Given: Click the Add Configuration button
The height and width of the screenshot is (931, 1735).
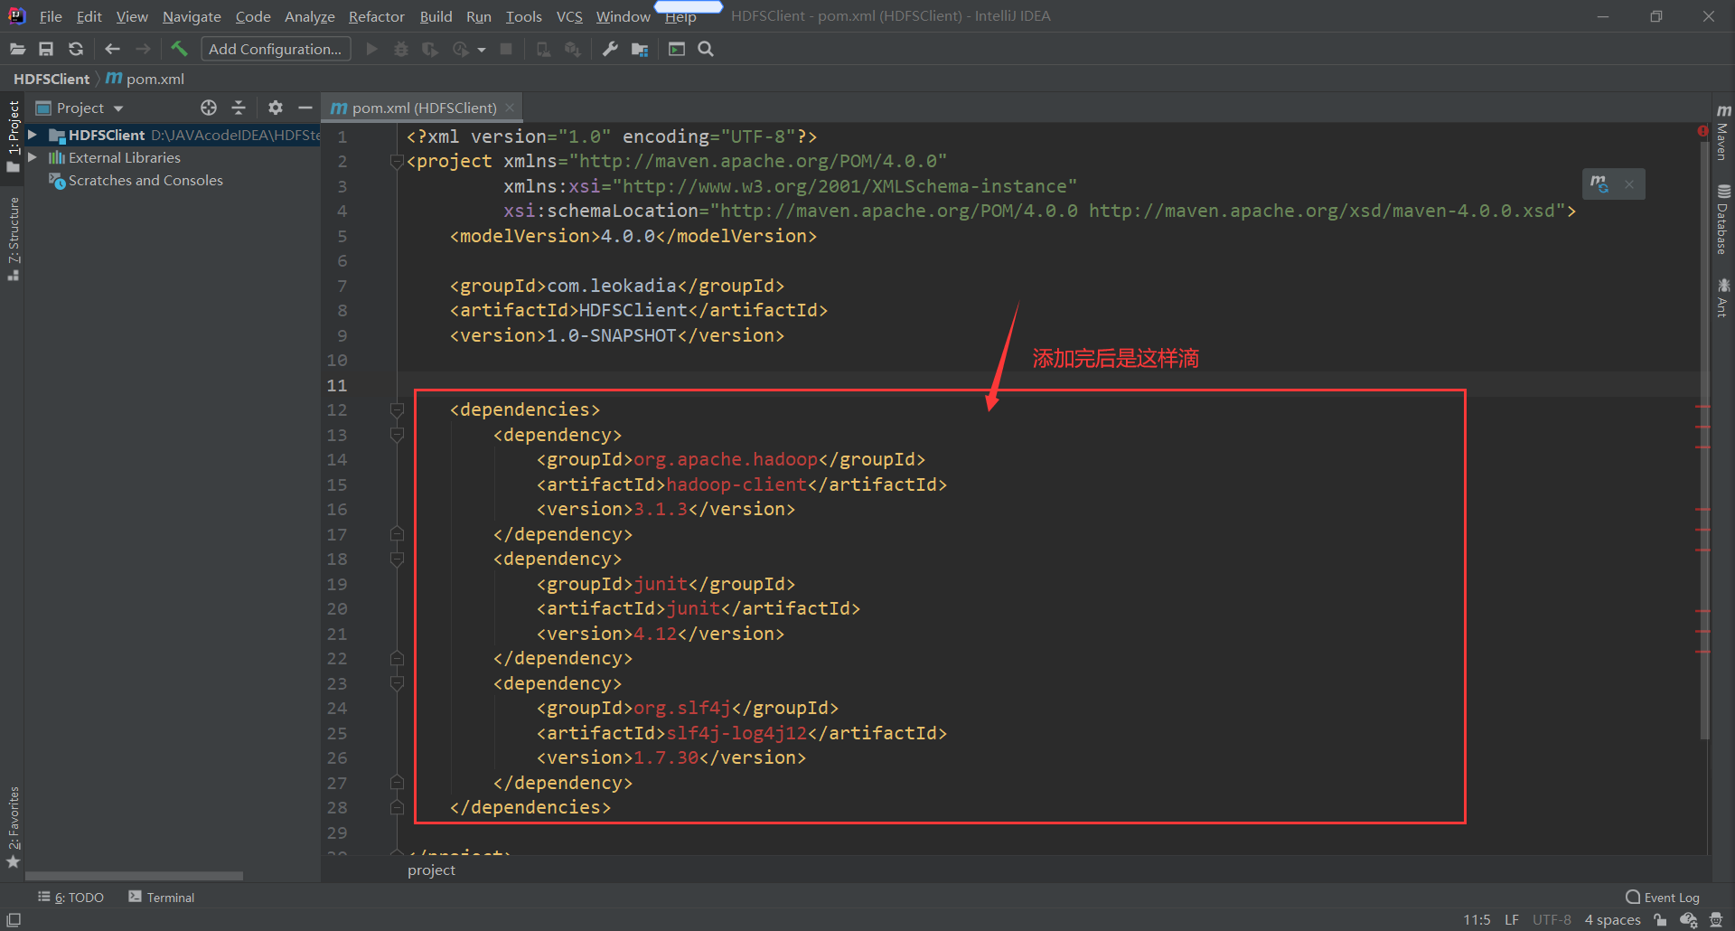Looking at the screenshot, I should tap(276, 49).
